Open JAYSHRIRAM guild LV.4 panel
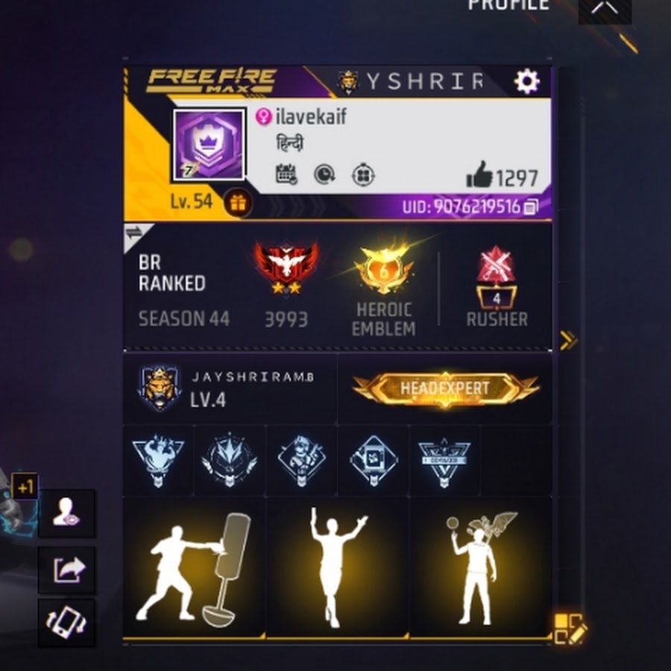The width and height of the screenshot is (671, 671). pyautogui.click(x=230, y=388)
